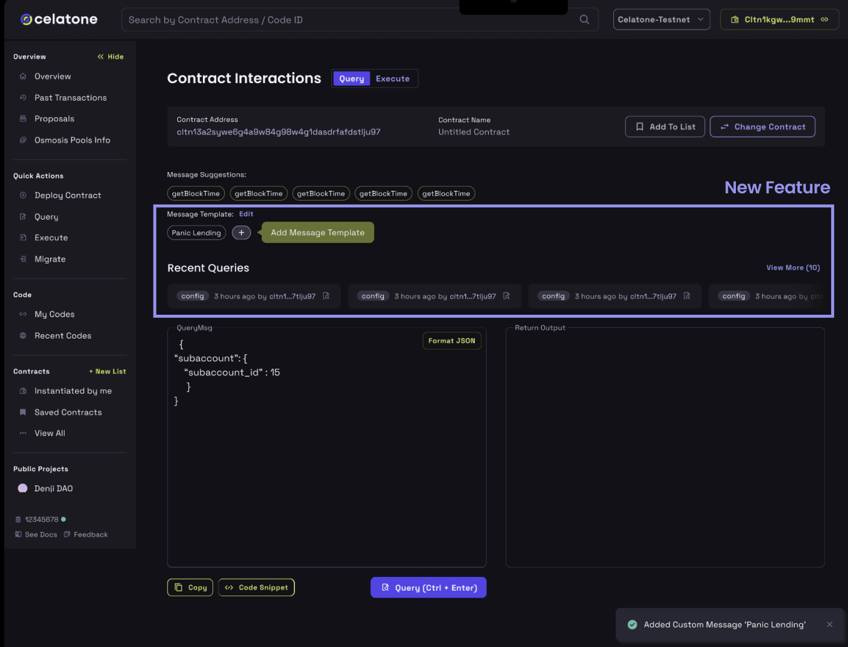Select Query in Quick Actions
The image size is (848, 647).
pos(46,217)
